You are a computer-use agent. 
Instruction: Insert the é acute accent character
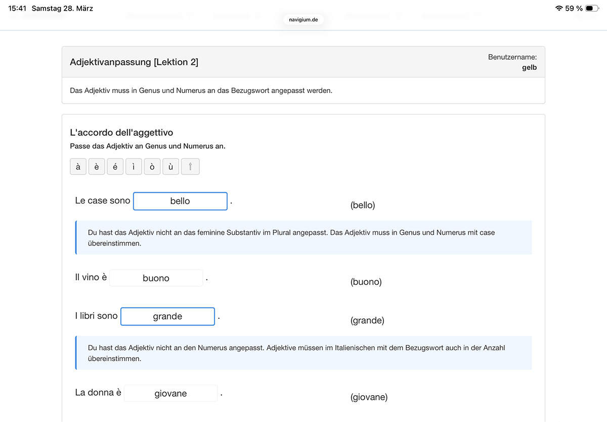click(115, 167)
